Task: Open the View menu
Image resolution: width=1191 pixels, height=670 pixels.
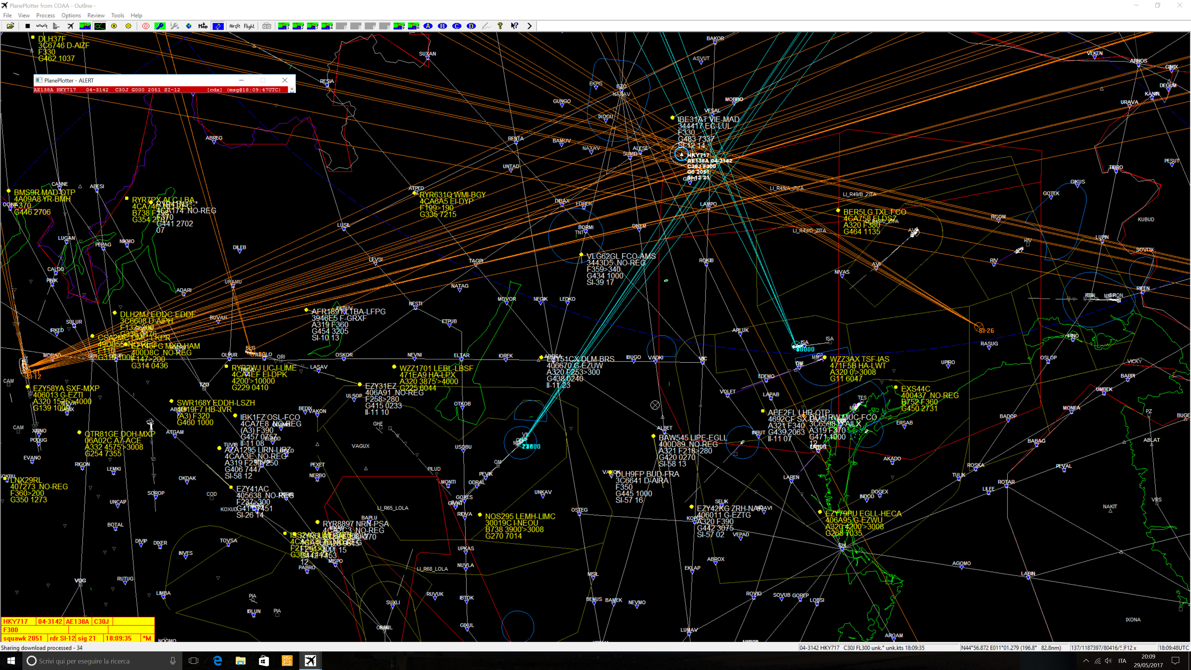Action: point(24,15)
